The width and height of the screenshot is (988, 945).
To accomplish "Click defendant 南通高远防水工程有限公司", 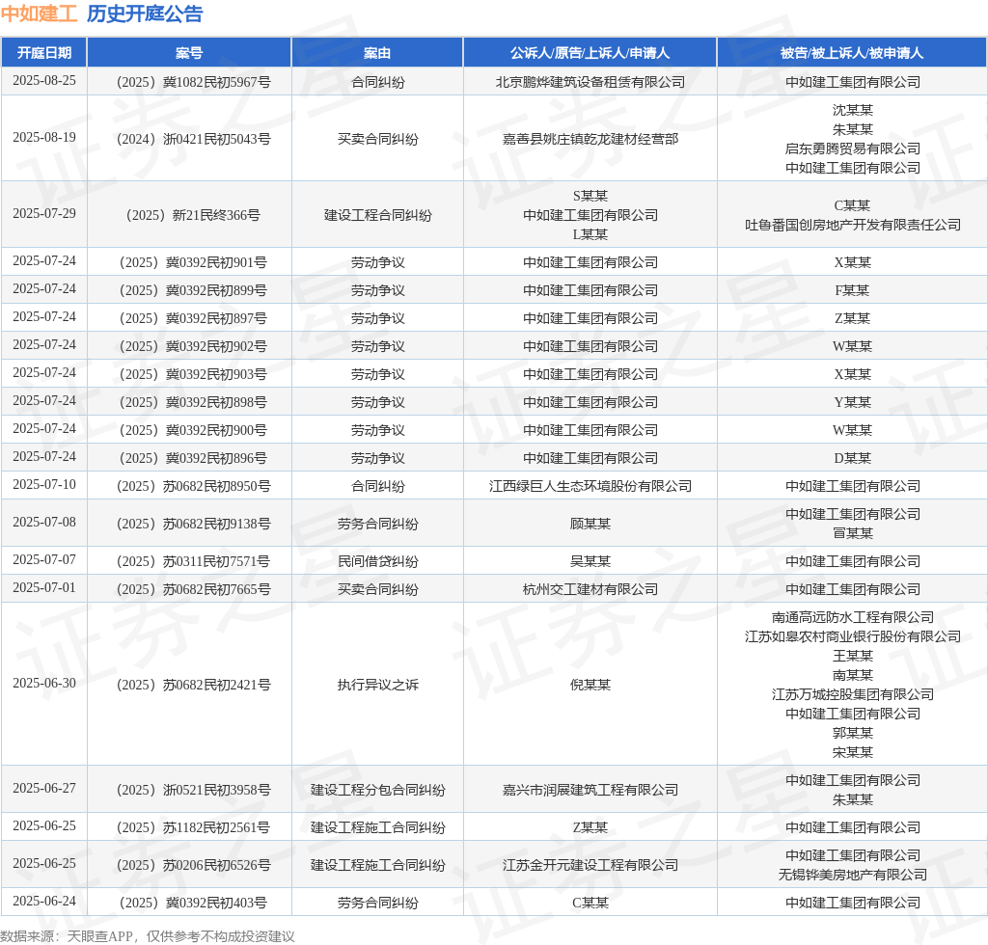I will pos(852,617).
